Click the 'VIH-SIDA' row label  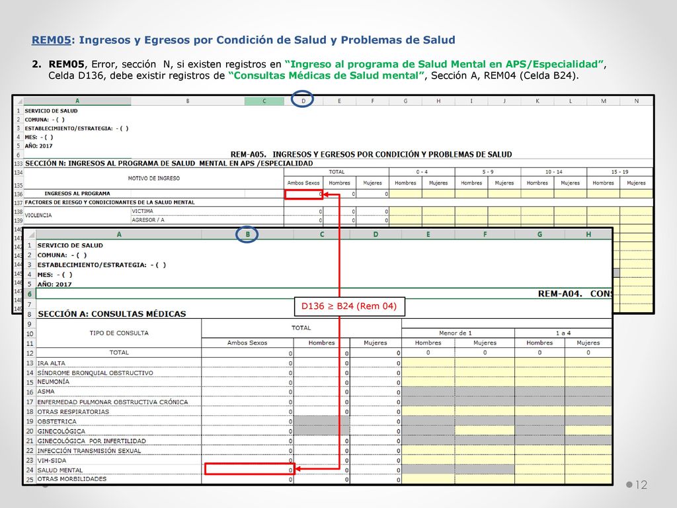tap(52, 460)
